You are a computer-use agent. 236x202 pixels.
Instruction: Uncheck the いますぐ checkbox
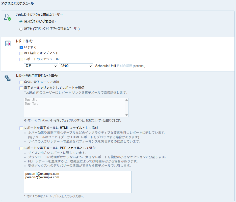click(21, 47)
